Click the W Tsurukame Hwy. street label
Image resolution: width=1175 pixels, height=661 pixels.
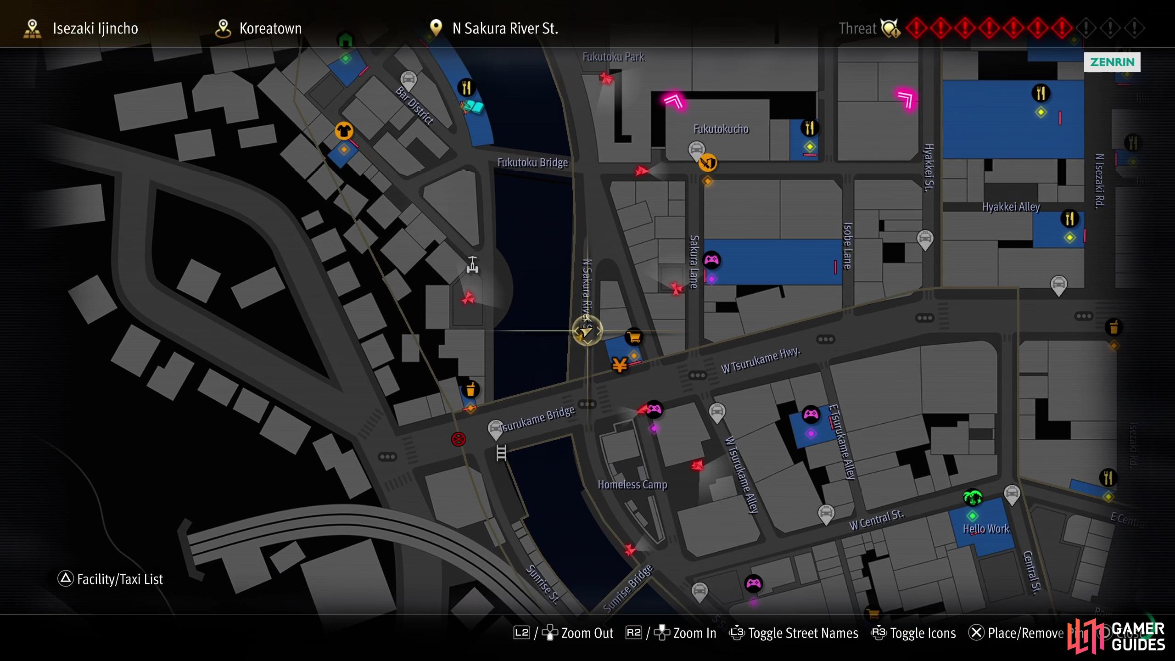pos(761,360)
